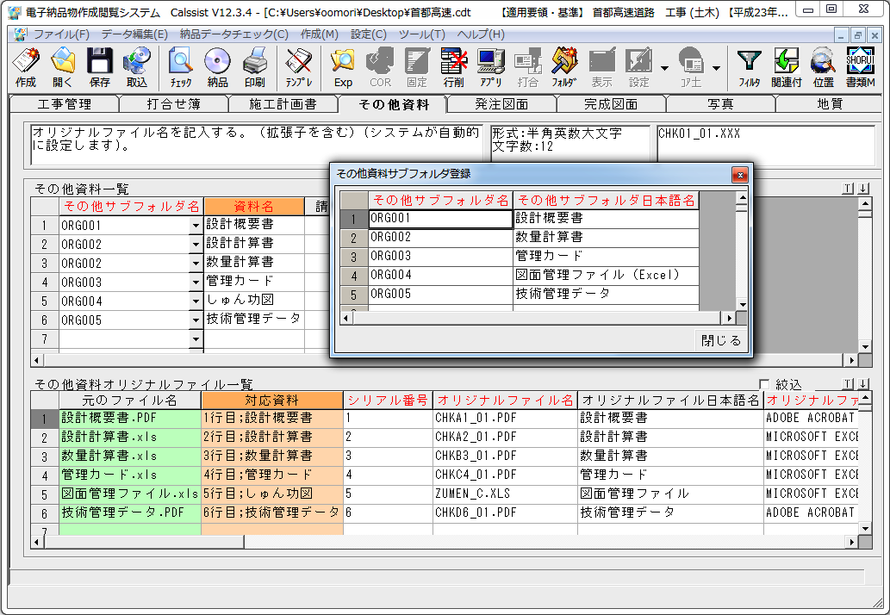Click the down-arrow button above その他資料一覧 list
Image resolution: width=890 pixels, height=615 pixels.
click(863, 189)
